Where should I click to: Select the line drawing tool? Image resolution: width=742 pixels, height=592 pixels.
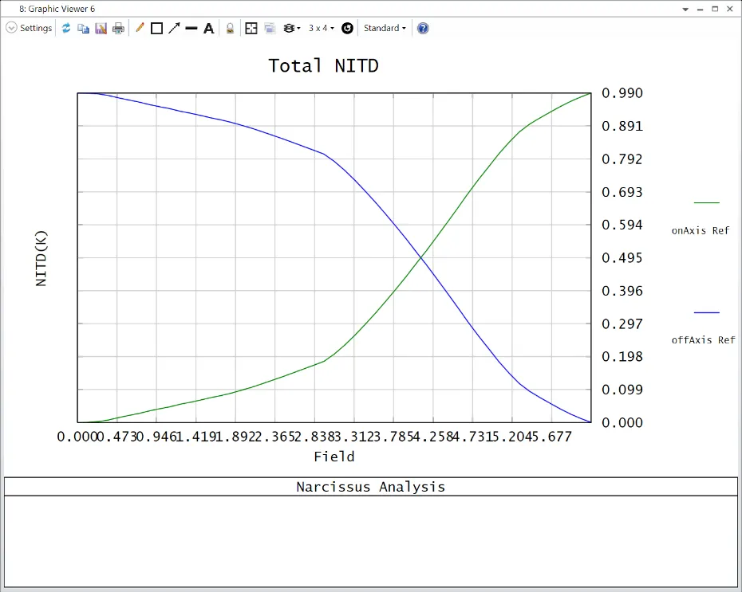(x=191, y=28)
